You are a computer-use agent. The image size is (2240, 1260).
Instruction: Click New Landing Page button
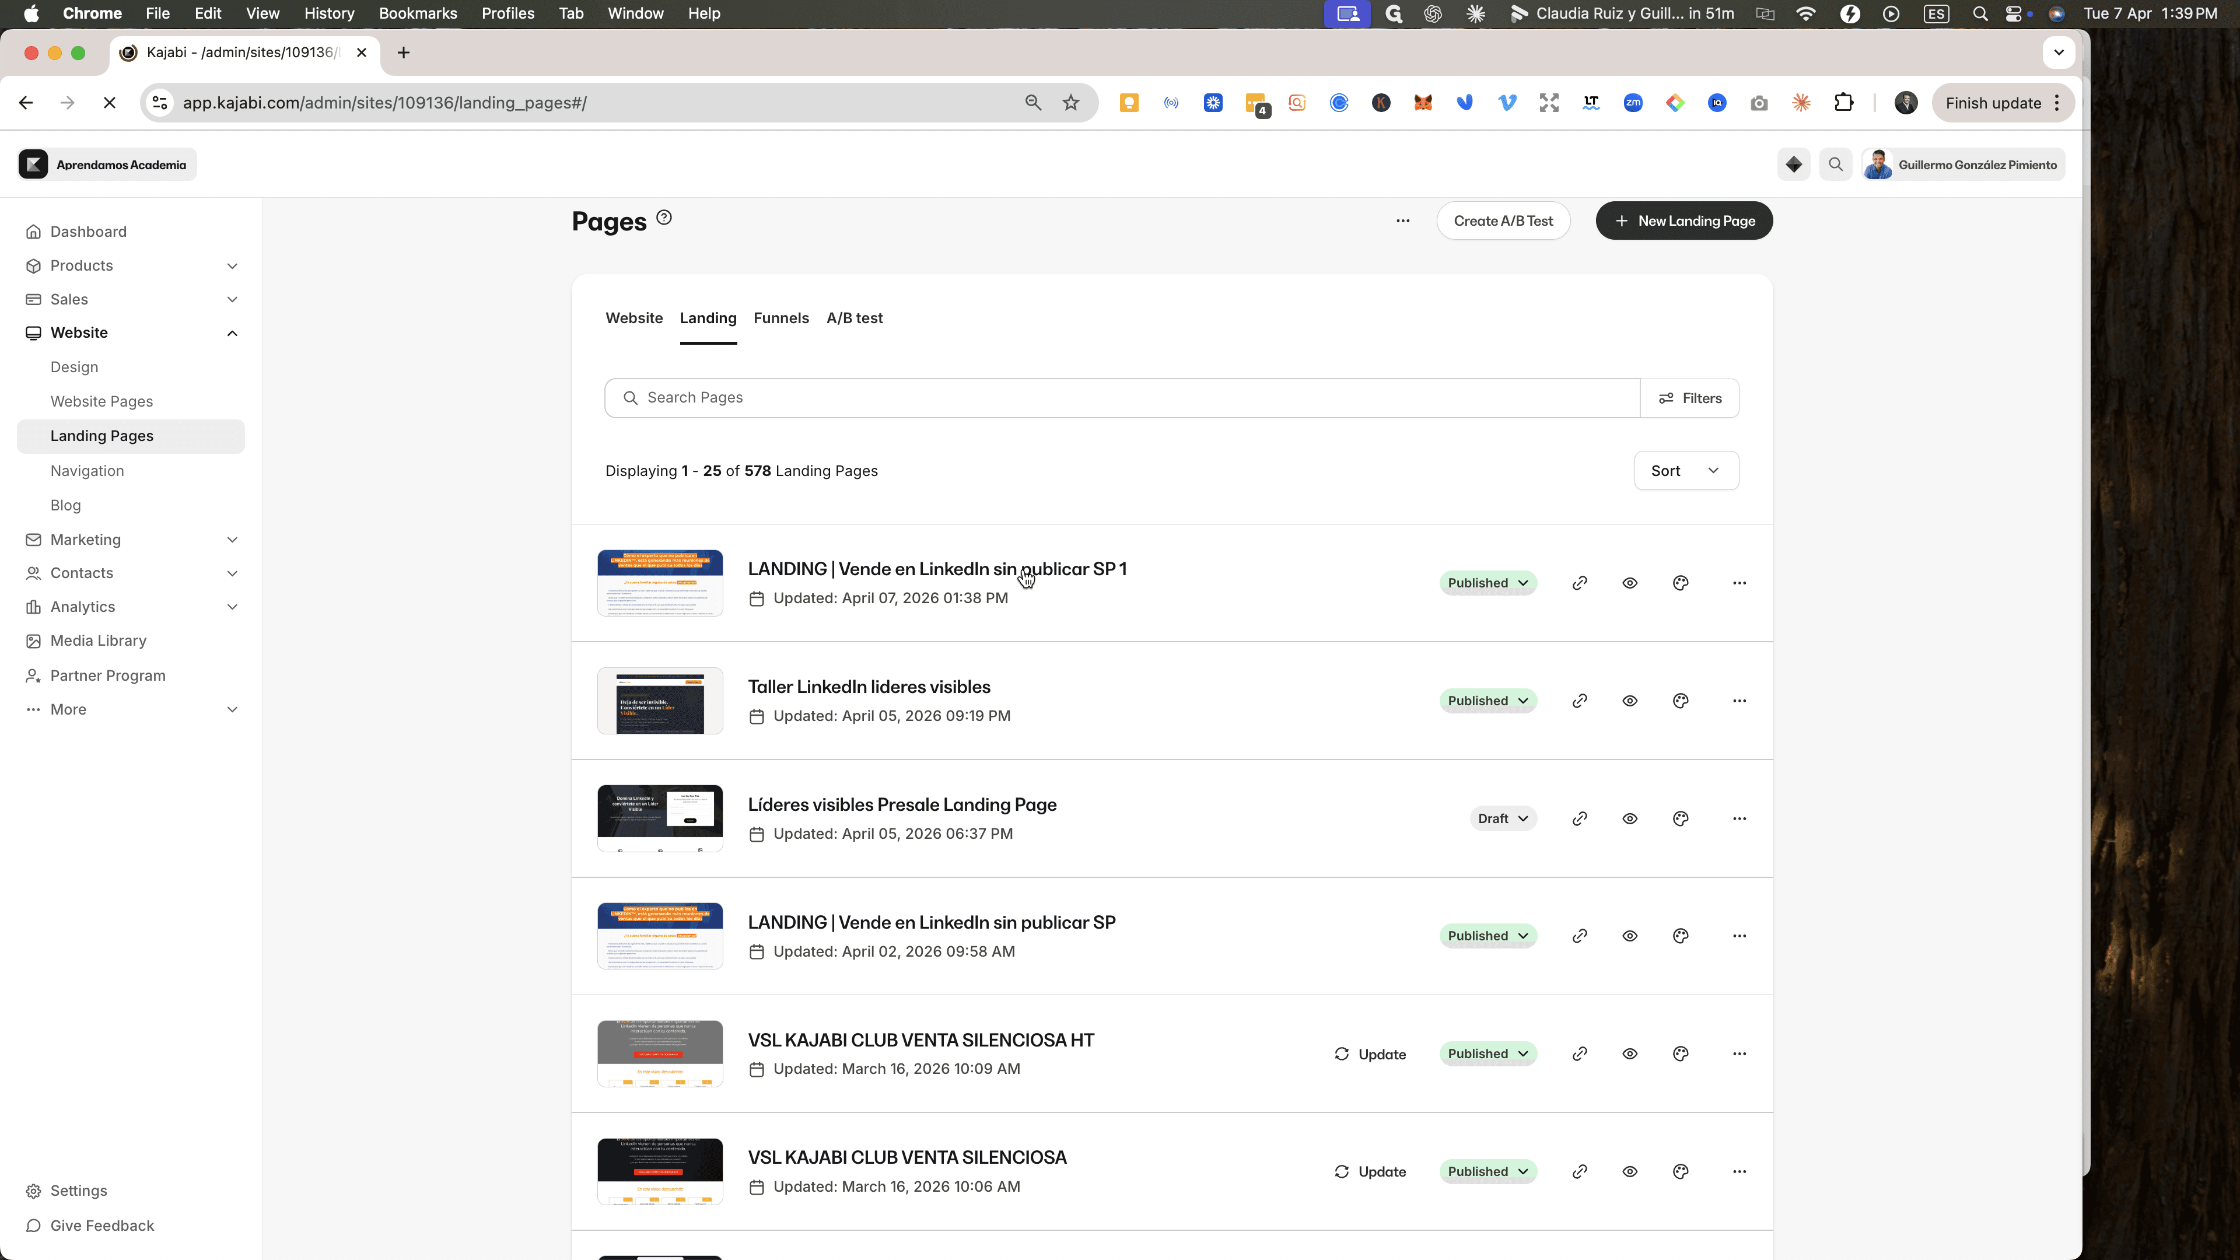pos(1683,221)
